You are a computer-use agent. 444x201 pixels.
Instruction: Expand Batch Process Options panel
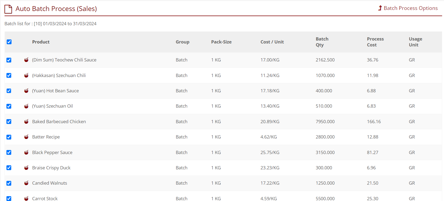(408, 8)
